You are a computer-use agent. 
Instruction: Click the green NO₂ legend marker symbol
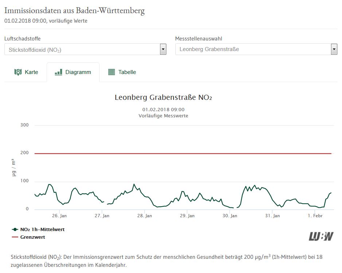pyautogui.click(x=15, y=230)
